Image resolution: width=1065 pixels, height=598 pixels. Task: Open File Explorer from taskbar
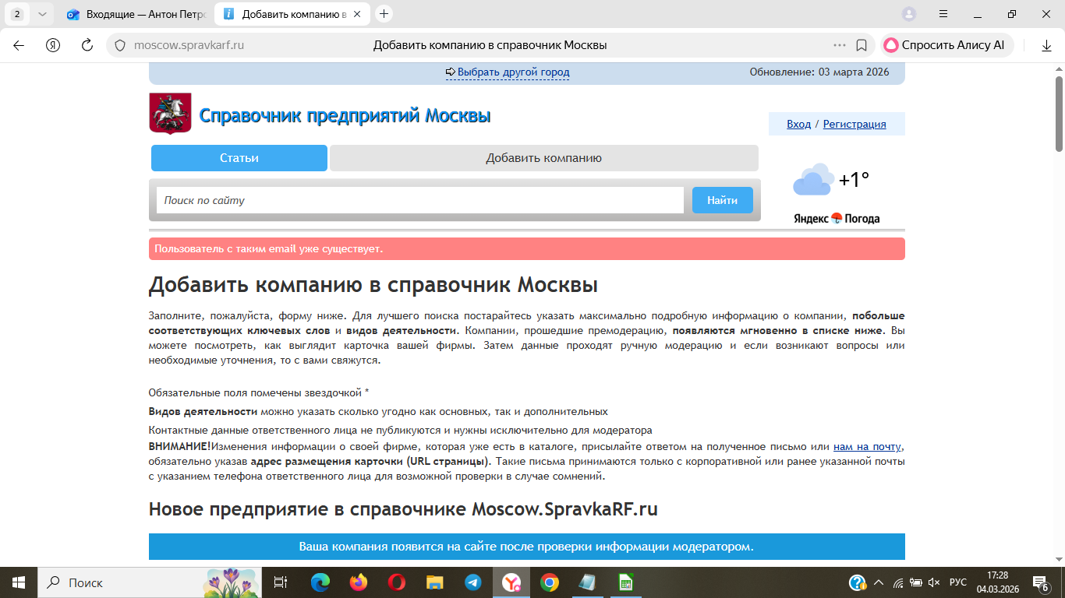(435, 582)
